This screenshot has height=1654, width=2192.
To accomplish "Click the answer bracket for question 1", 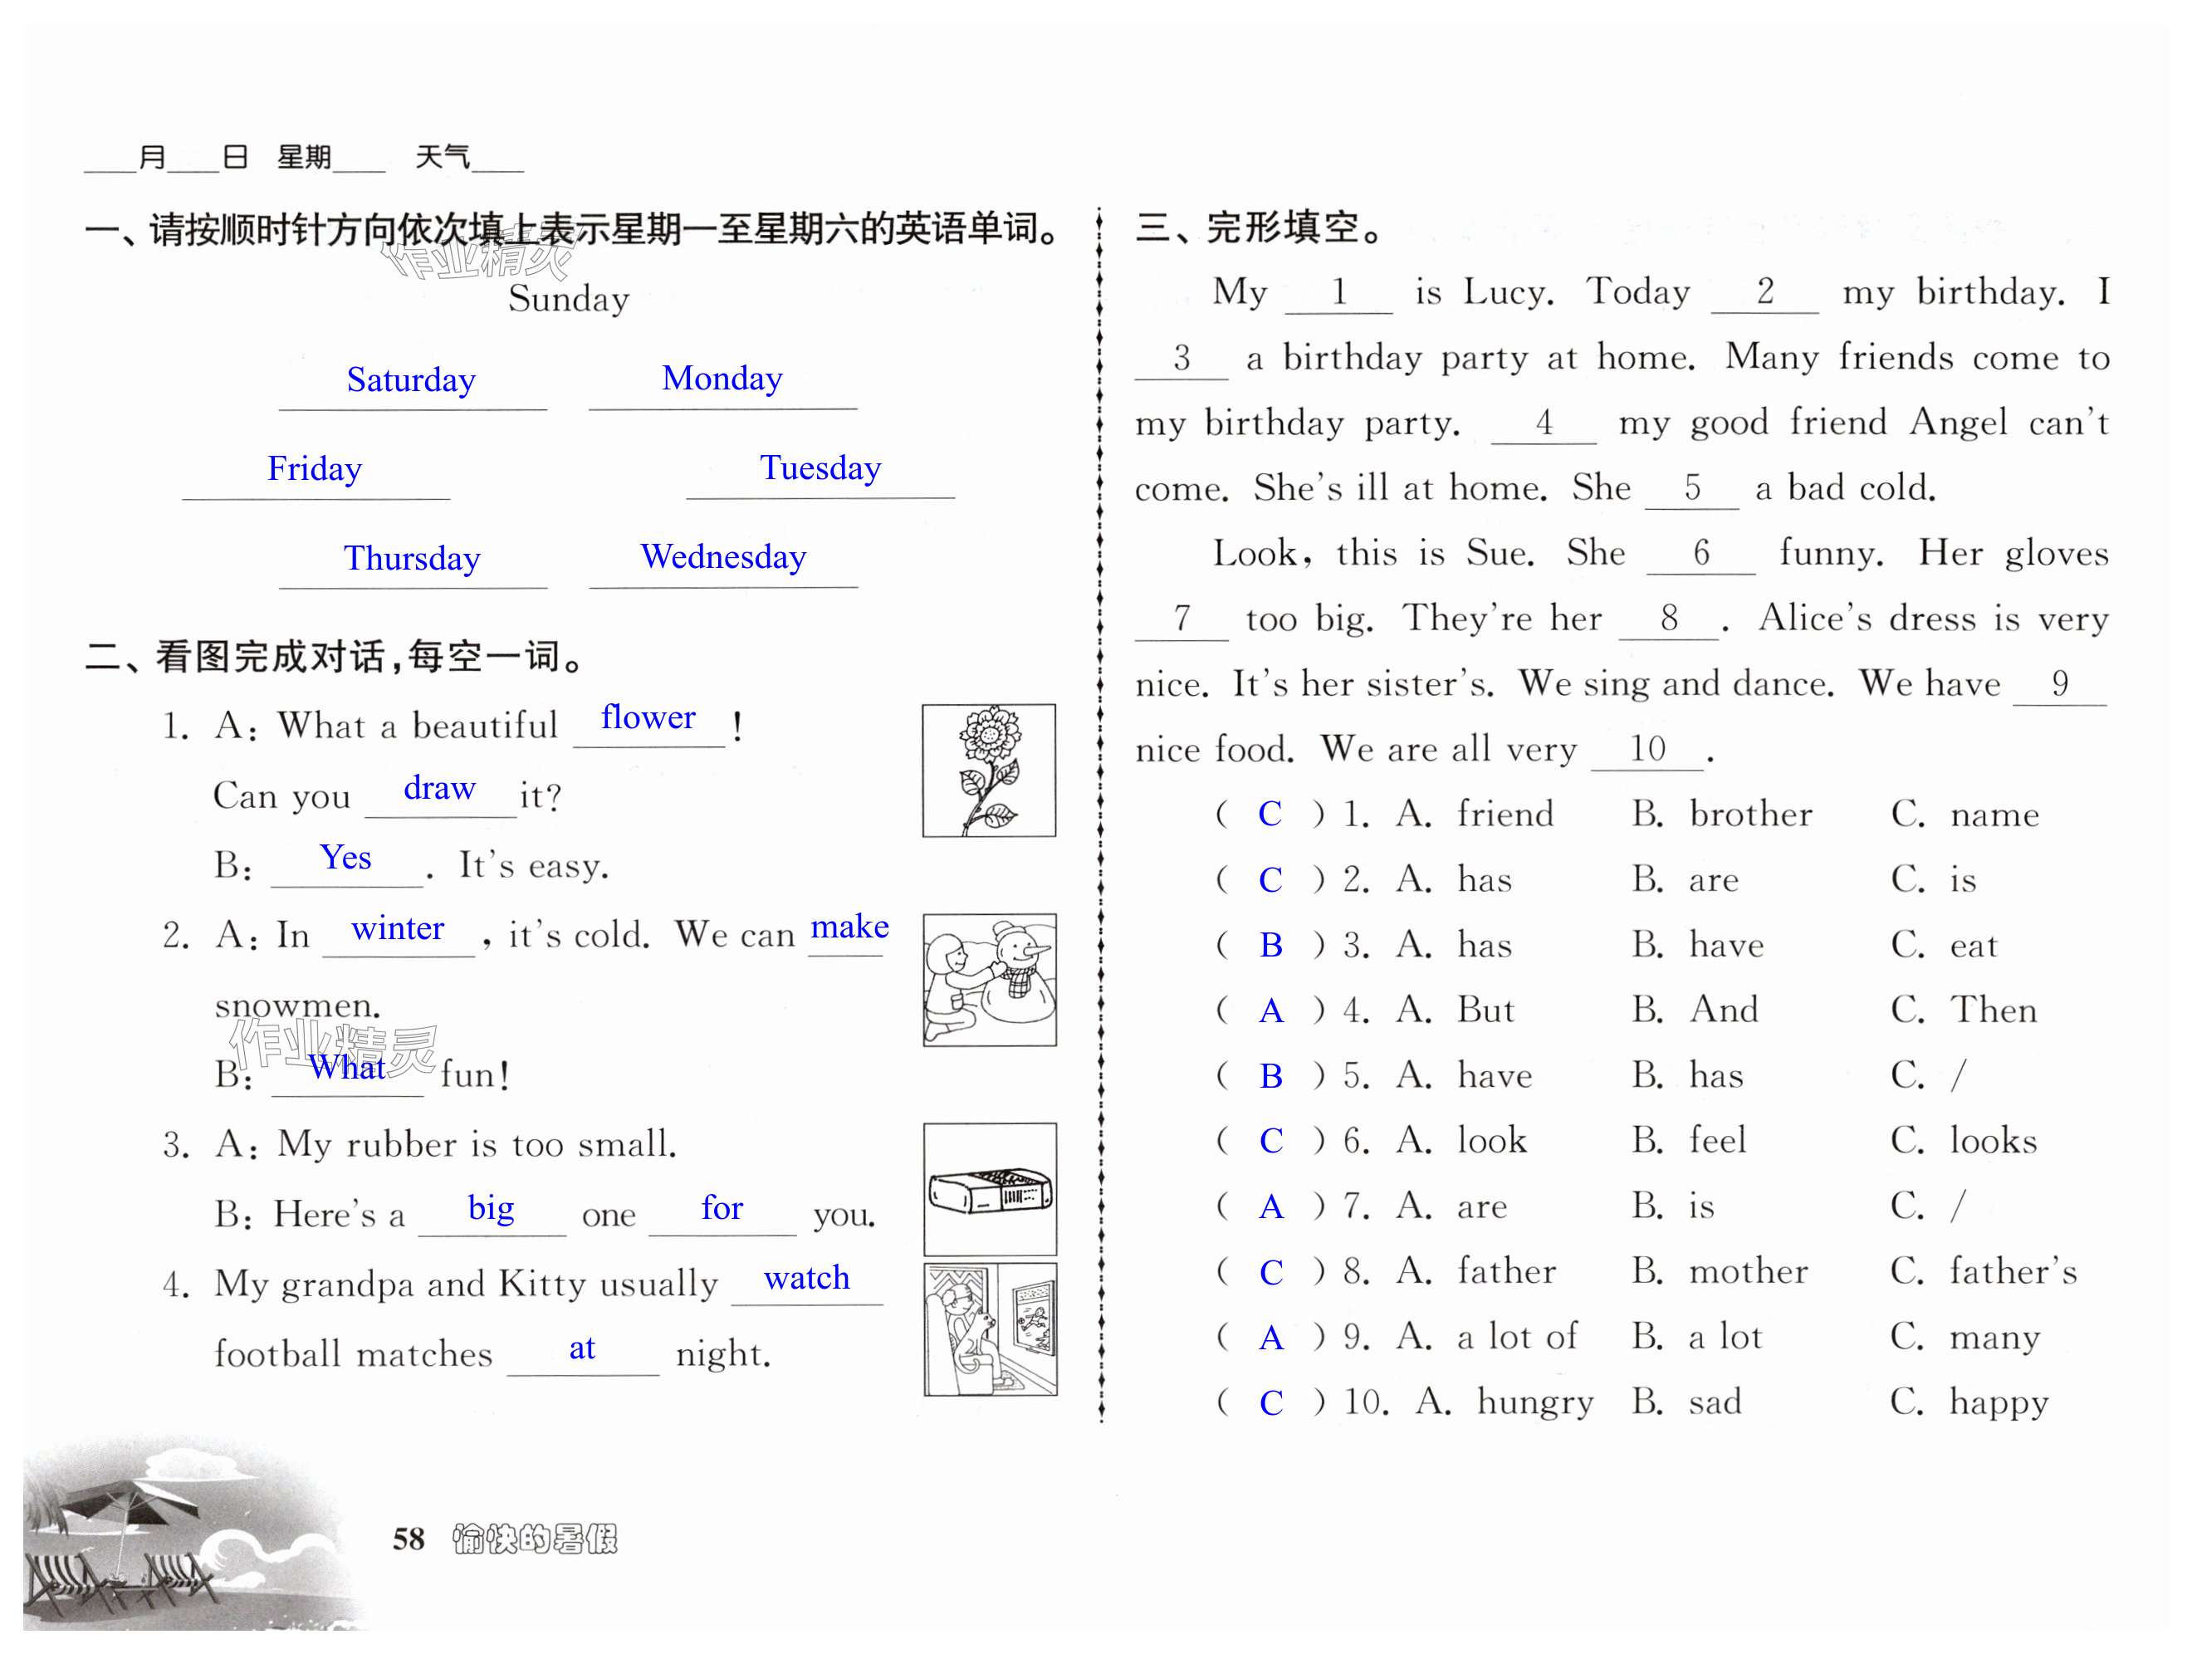I will (1270, 815).
